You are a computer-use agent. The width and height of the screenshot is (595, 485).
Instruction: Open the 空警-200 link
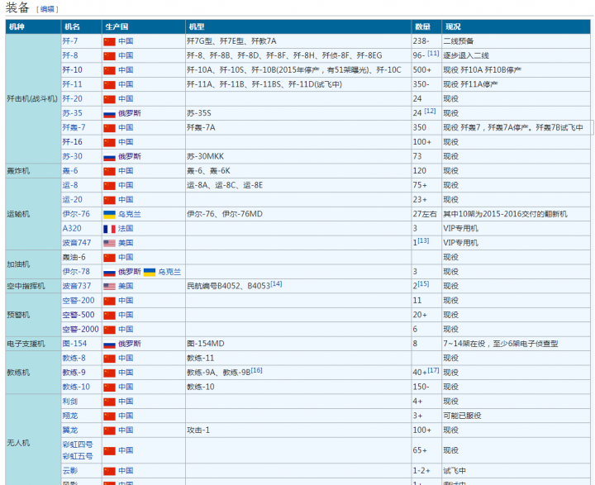[x=79, y=301]
